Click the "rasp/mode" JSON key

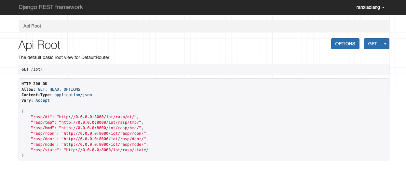click(44, 144)
